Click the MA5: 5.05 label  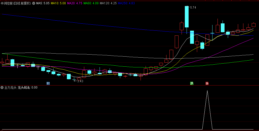pos(43,3)
